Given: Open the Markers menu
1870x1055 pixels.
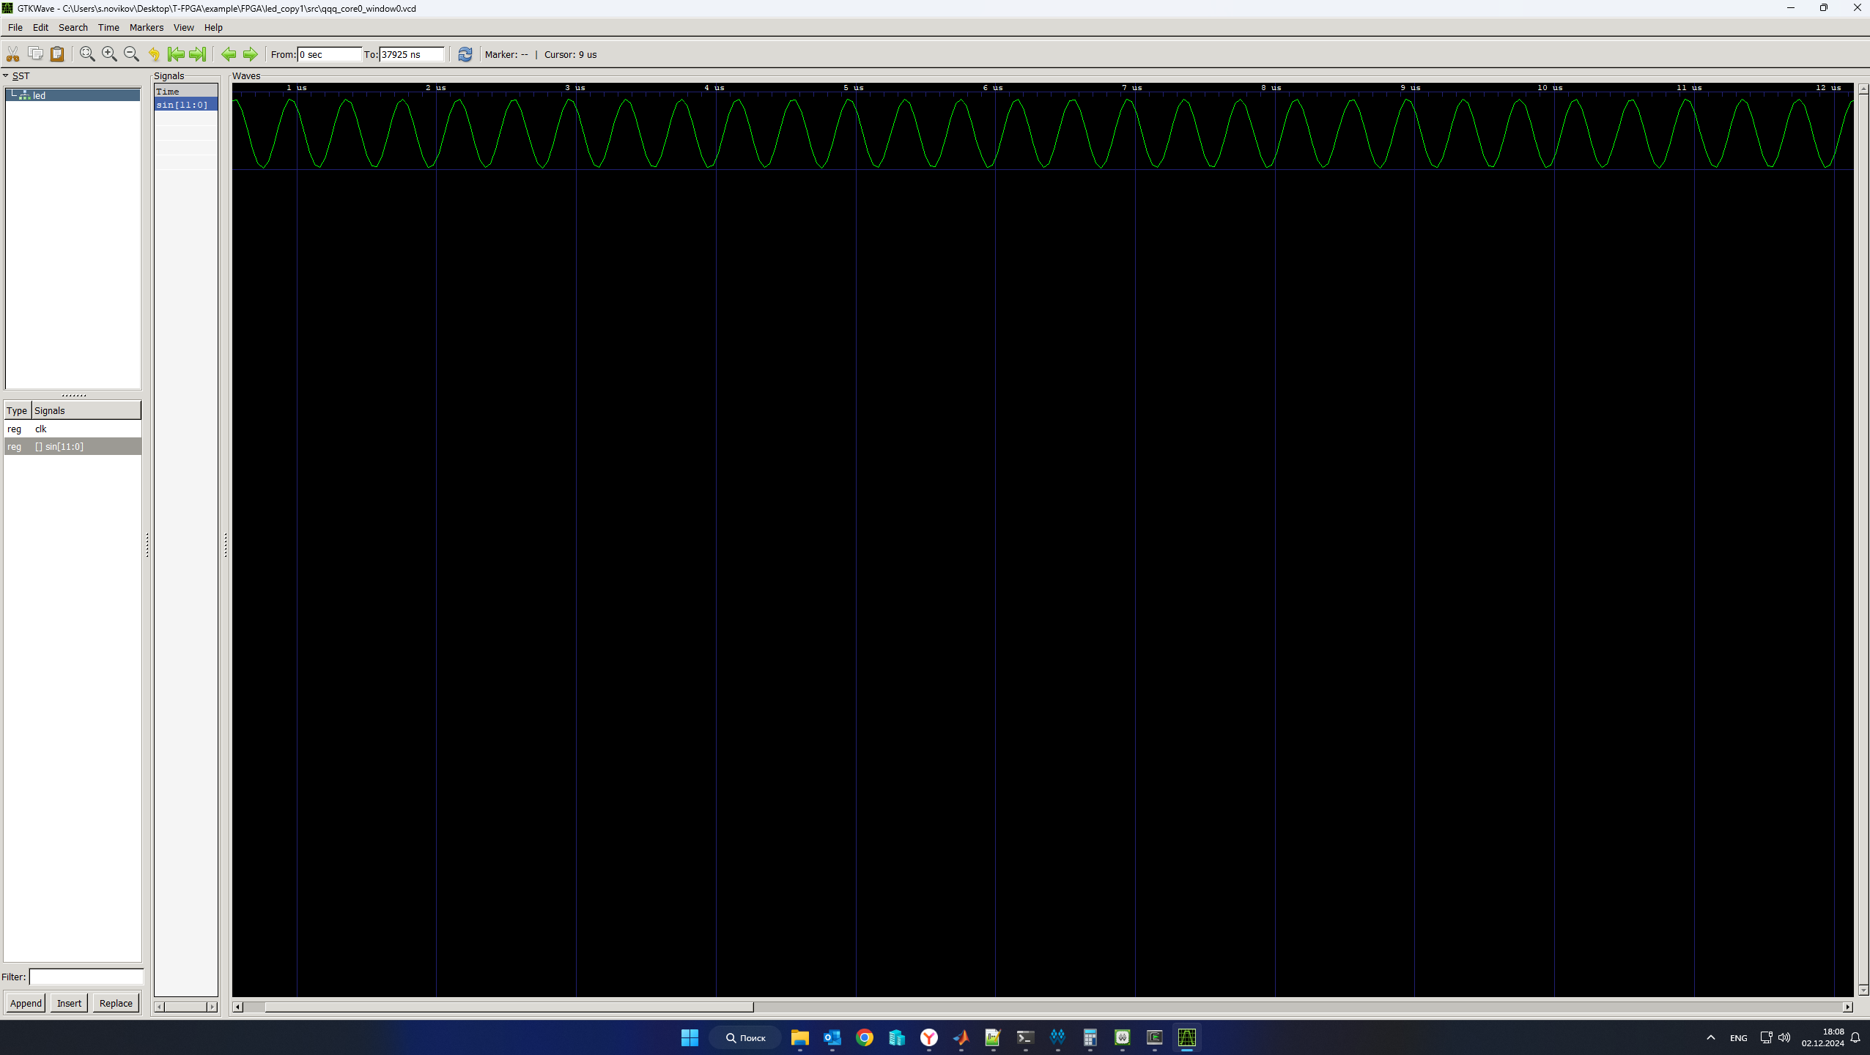Looking at the screenshot, I should pos(146,27).
